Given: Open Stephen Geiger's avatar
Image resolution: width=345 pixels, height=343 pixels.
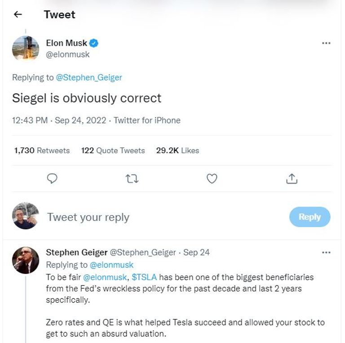Looking at the screenshot, I should [x=25, y=260].
